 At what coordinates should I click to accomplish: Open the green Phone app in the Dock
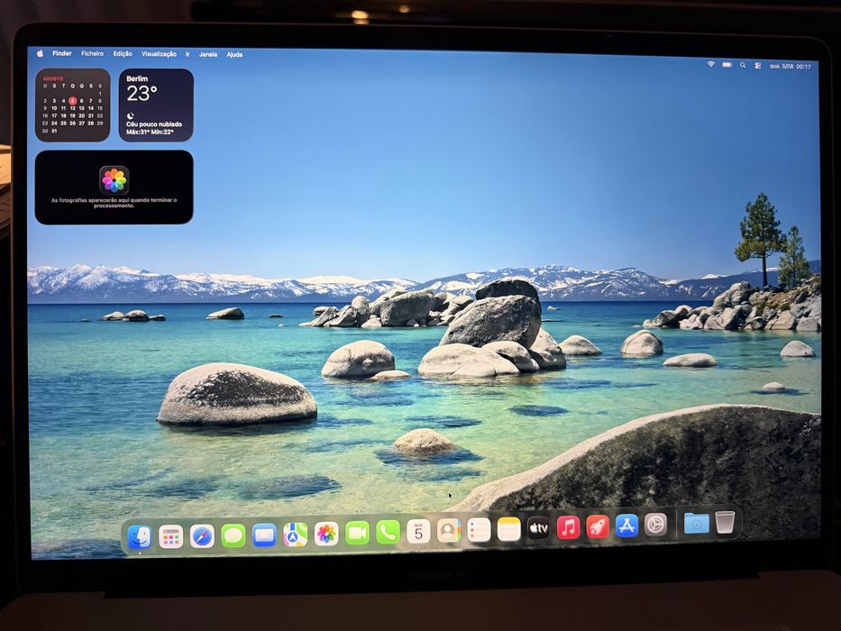click(389, 532)
